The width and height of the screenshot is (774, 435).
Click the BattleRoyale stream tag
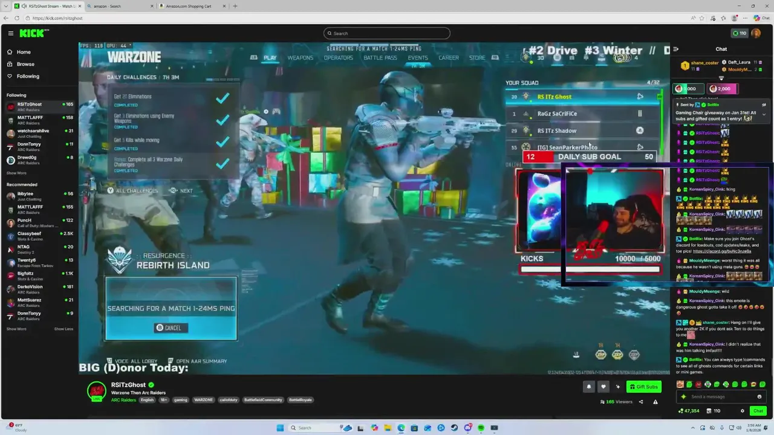300,400
